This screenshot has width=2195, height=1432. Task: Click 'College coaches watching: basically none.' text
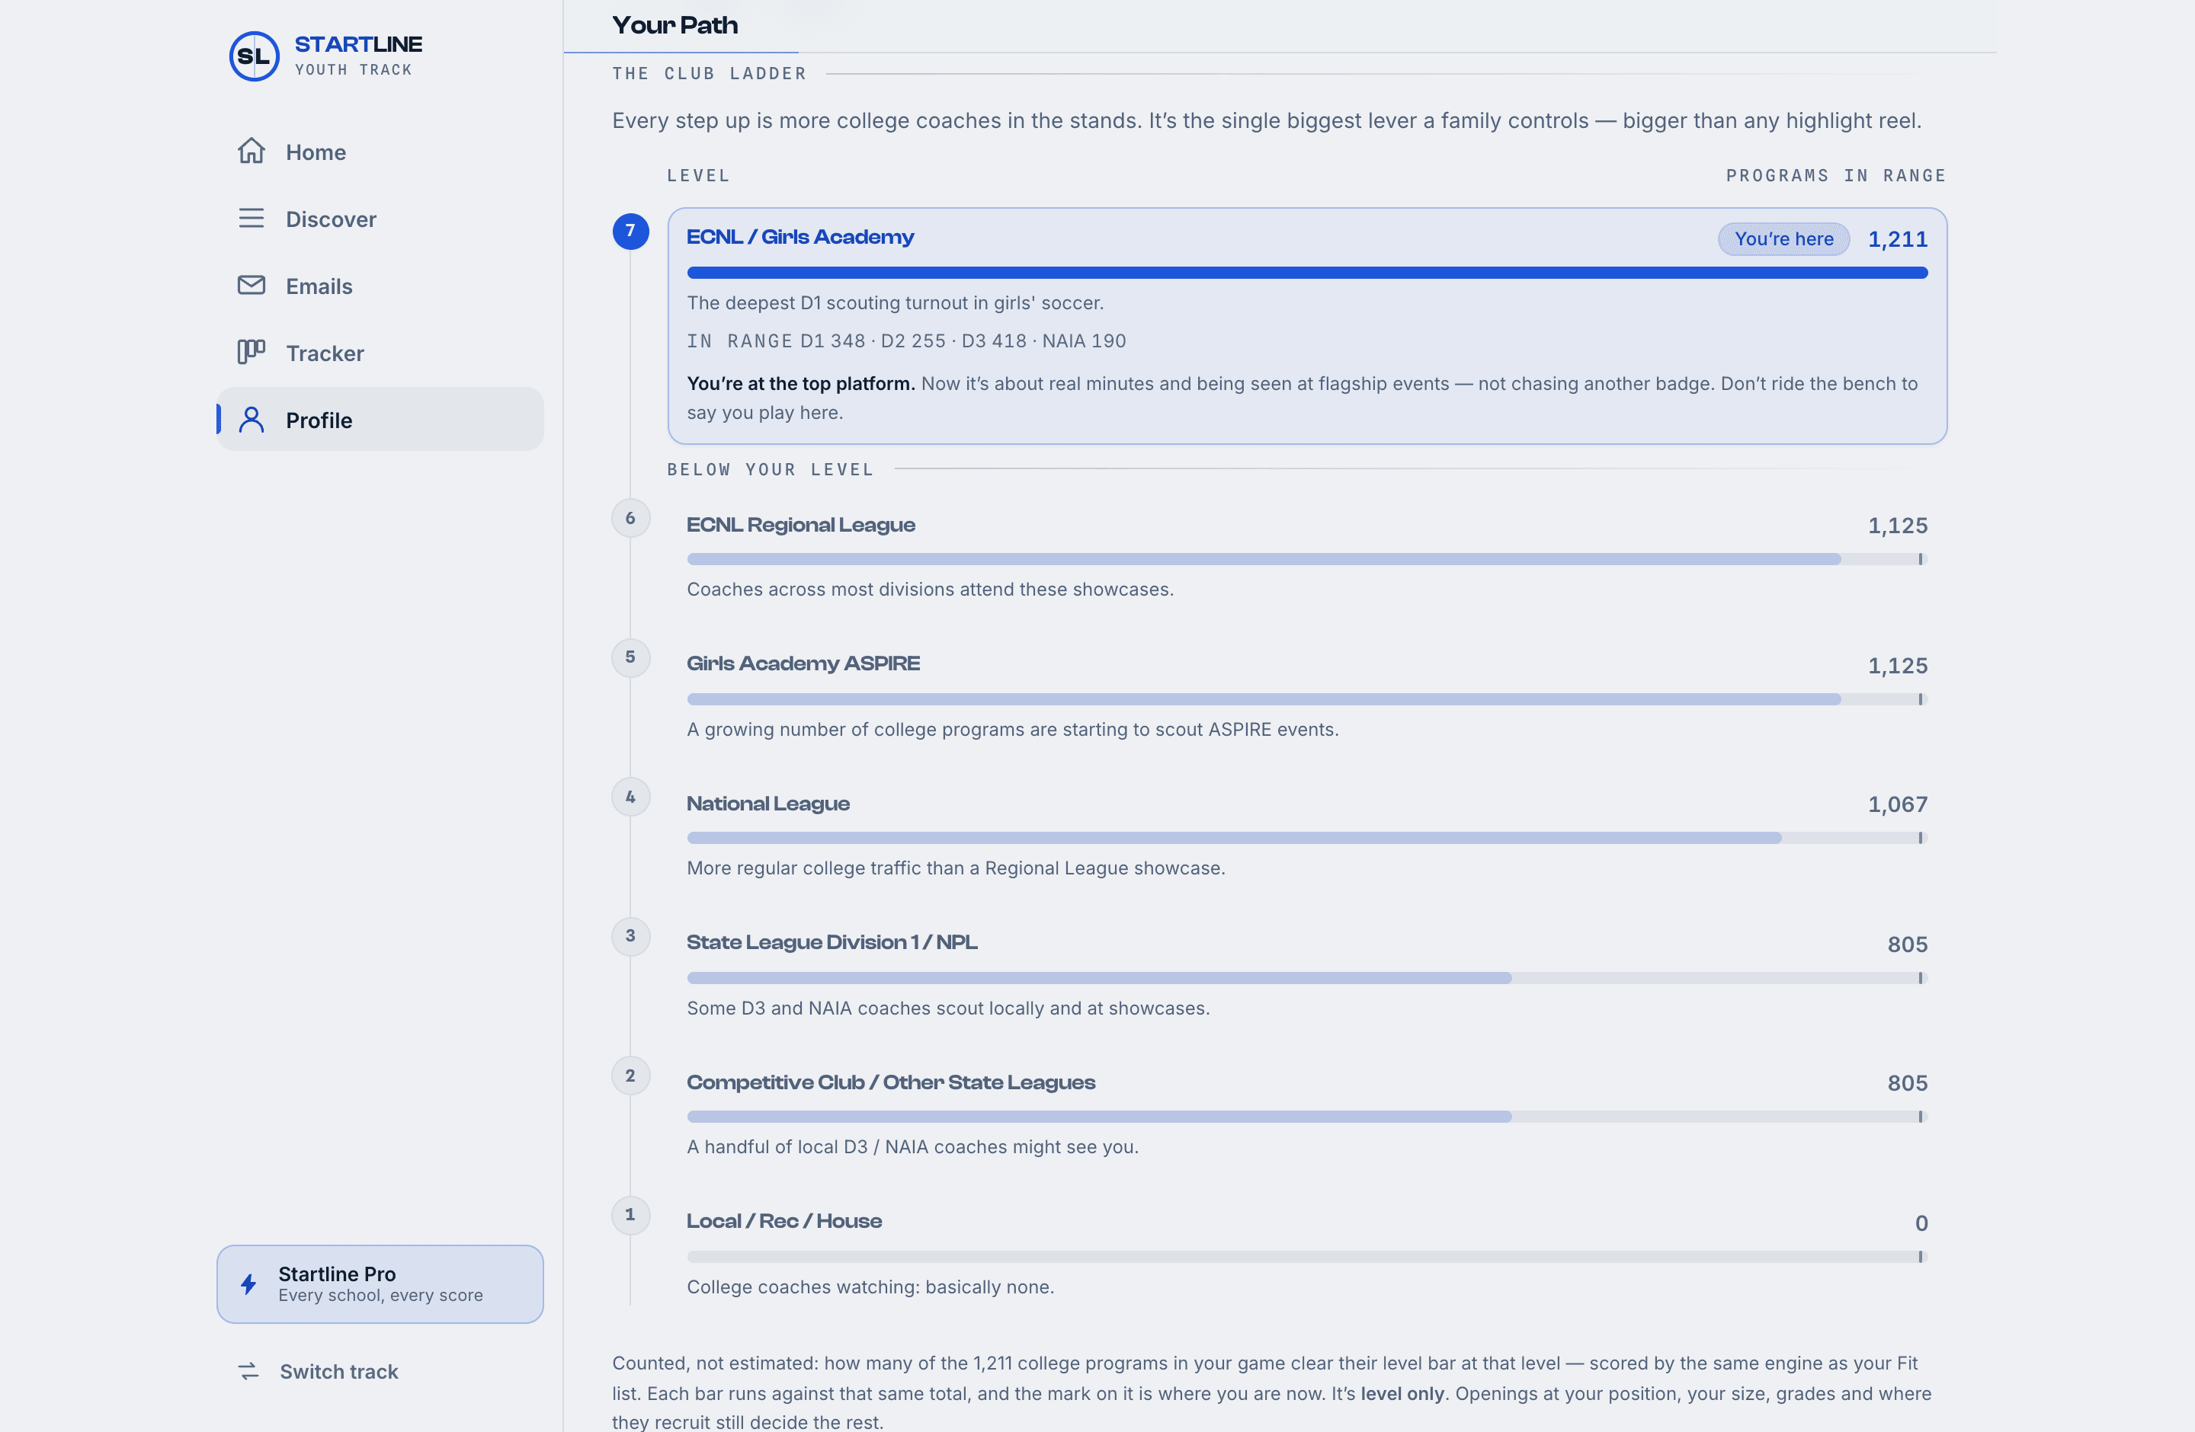pyautogui.click(x=870, y=1287)
